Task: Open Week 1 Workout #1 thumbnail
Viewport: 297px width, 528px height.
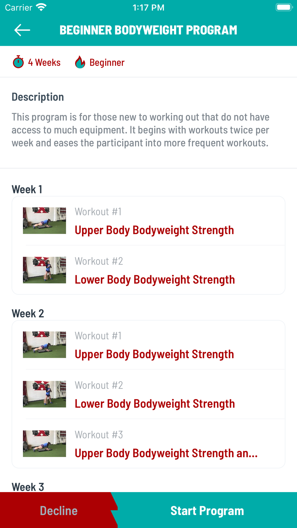Action: [x=45, y=221]
